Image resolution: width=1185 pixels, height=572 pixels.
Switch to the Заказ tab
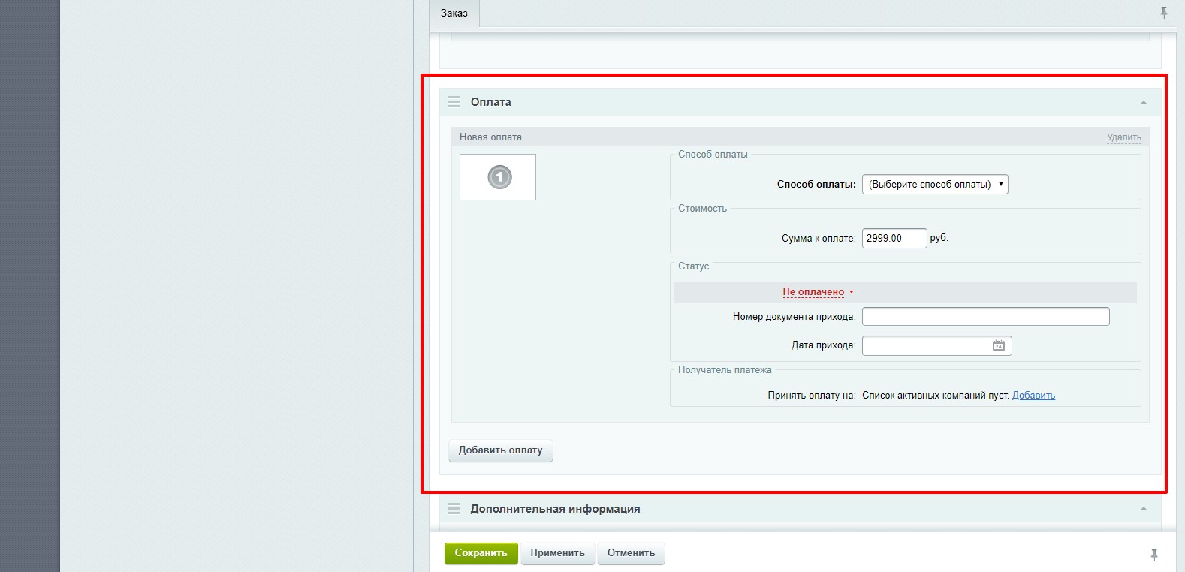[454, 14]
